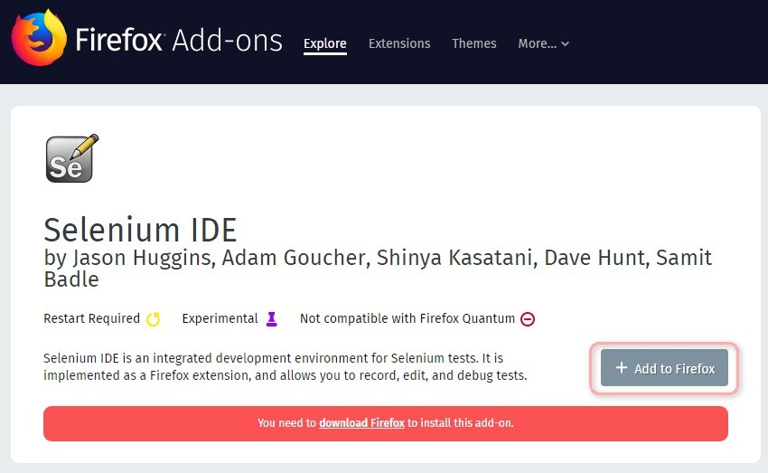
Task: Click the Selenium IDE add-on icon
Action: point(72,158)
